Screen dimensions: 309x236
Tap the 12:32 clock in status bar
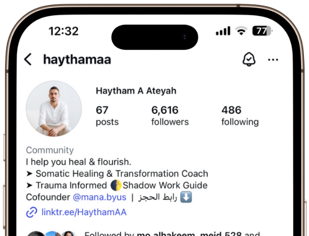[64, 31]
